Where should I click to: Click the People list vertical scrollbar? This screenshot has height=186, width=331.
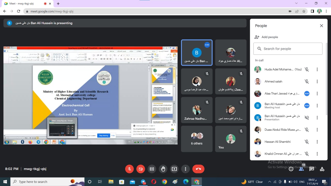coord(326,78)
